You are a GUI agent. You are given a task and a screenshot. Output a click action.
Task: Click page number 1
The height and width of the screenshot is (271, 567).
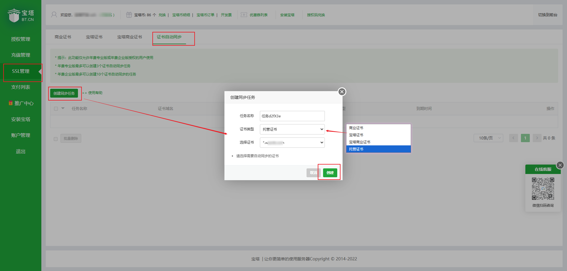[x=525, y=138]
